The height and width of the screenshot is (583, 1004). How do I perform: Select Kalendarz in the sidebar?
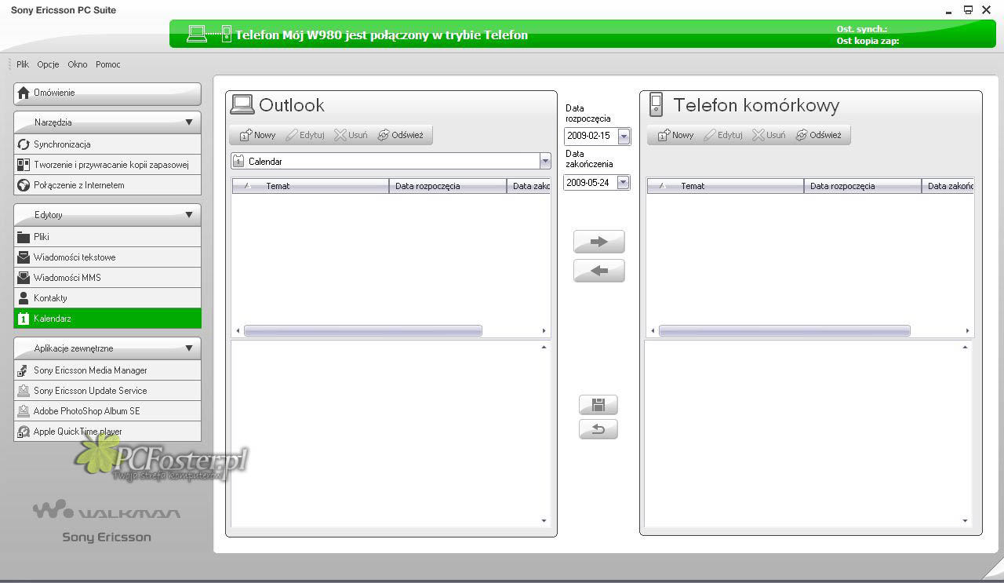(x=107, y=319)
